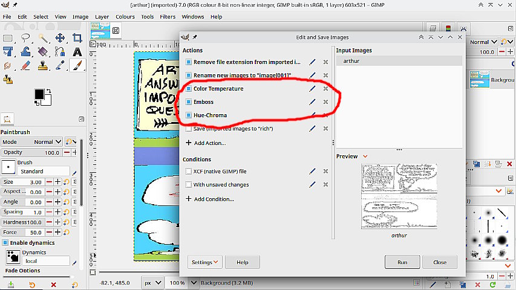The width and height of the screenshot is (516, 290).
Task: Delete the layer using red X in Layers panel
Action: coord(509,164)
